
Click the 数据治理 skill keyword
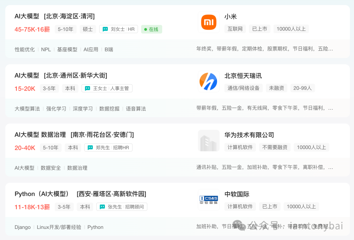77,168
